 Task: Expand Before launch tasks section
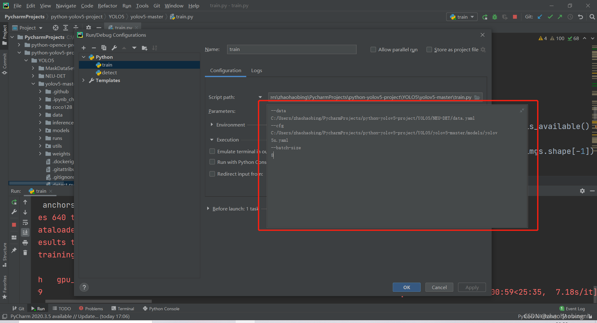(x=208, y=209)
